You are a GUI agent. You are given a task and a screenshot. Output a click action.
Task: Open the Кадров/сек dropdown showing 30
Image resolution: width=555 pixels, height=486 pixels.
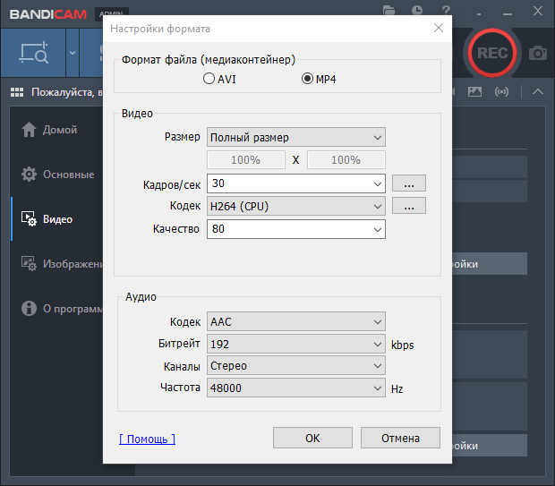[x=296, y=183]
